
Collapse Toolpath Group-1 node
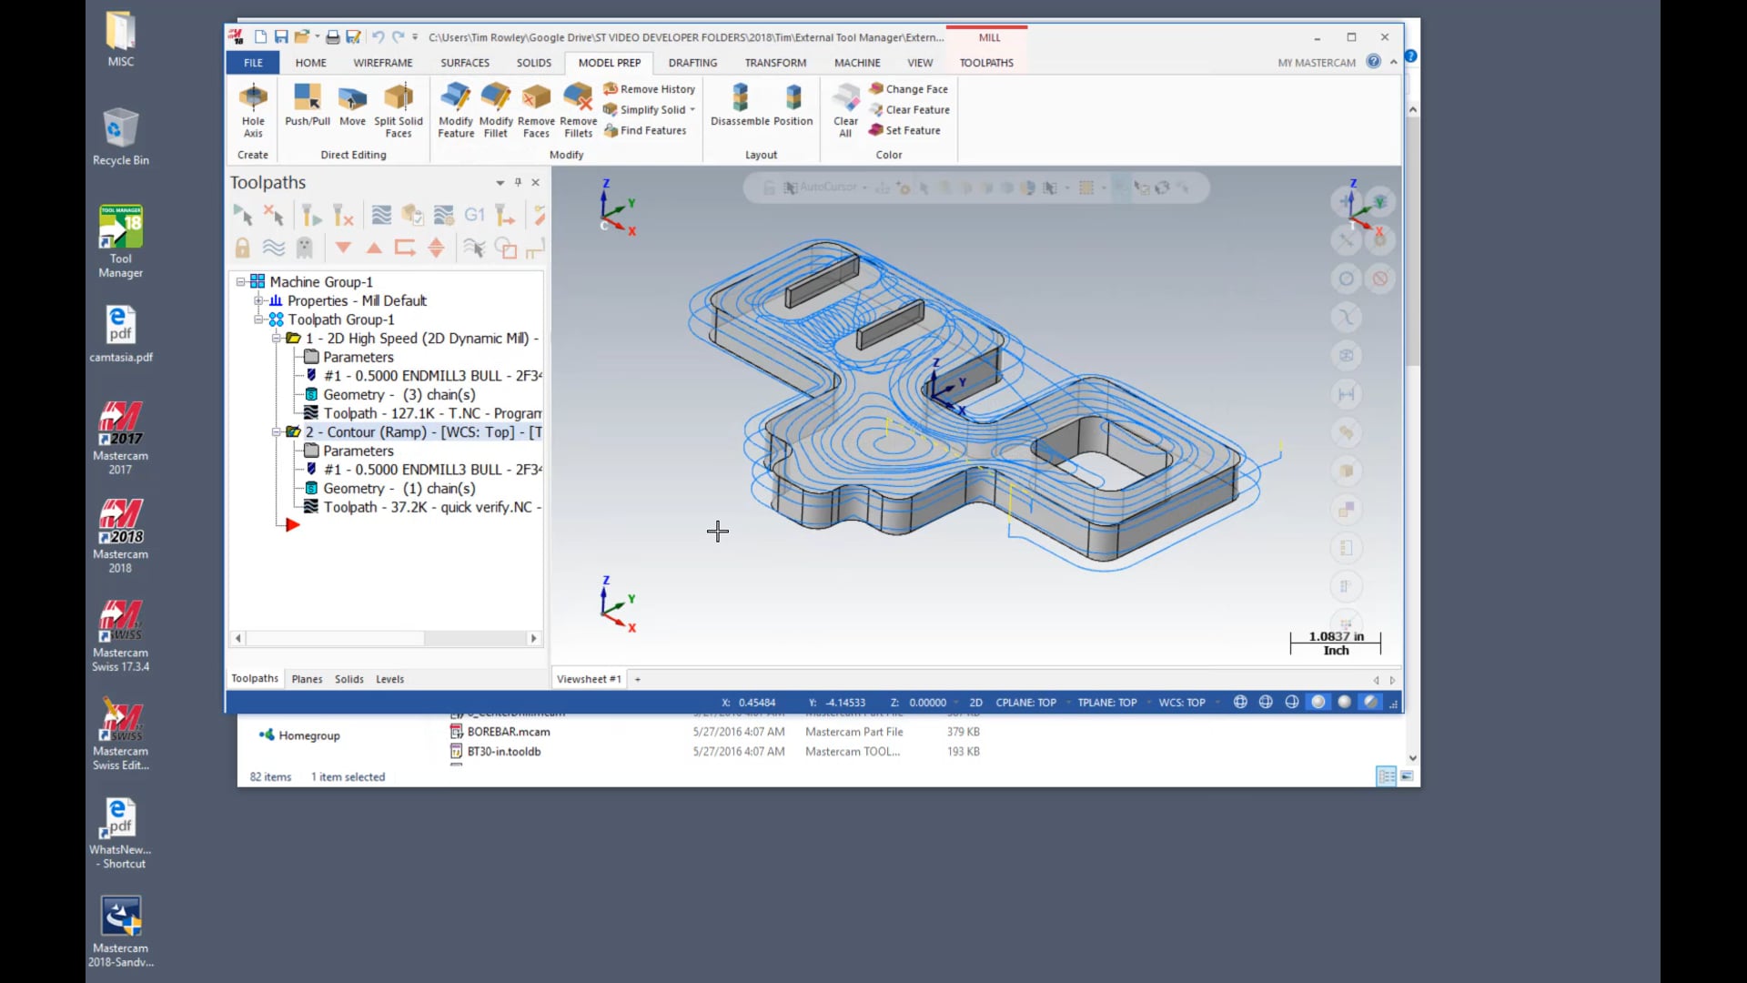258,319
